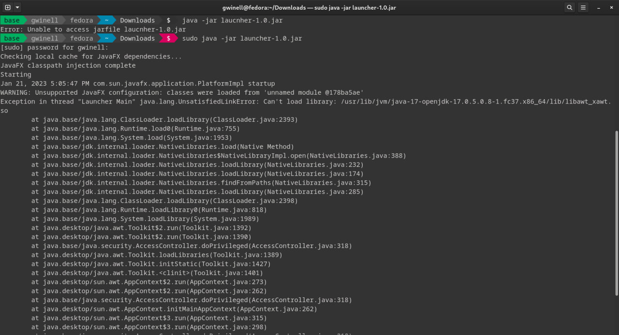Click the pink $ prompt symbol
The image size is (619, 335).
pos(168,38)
